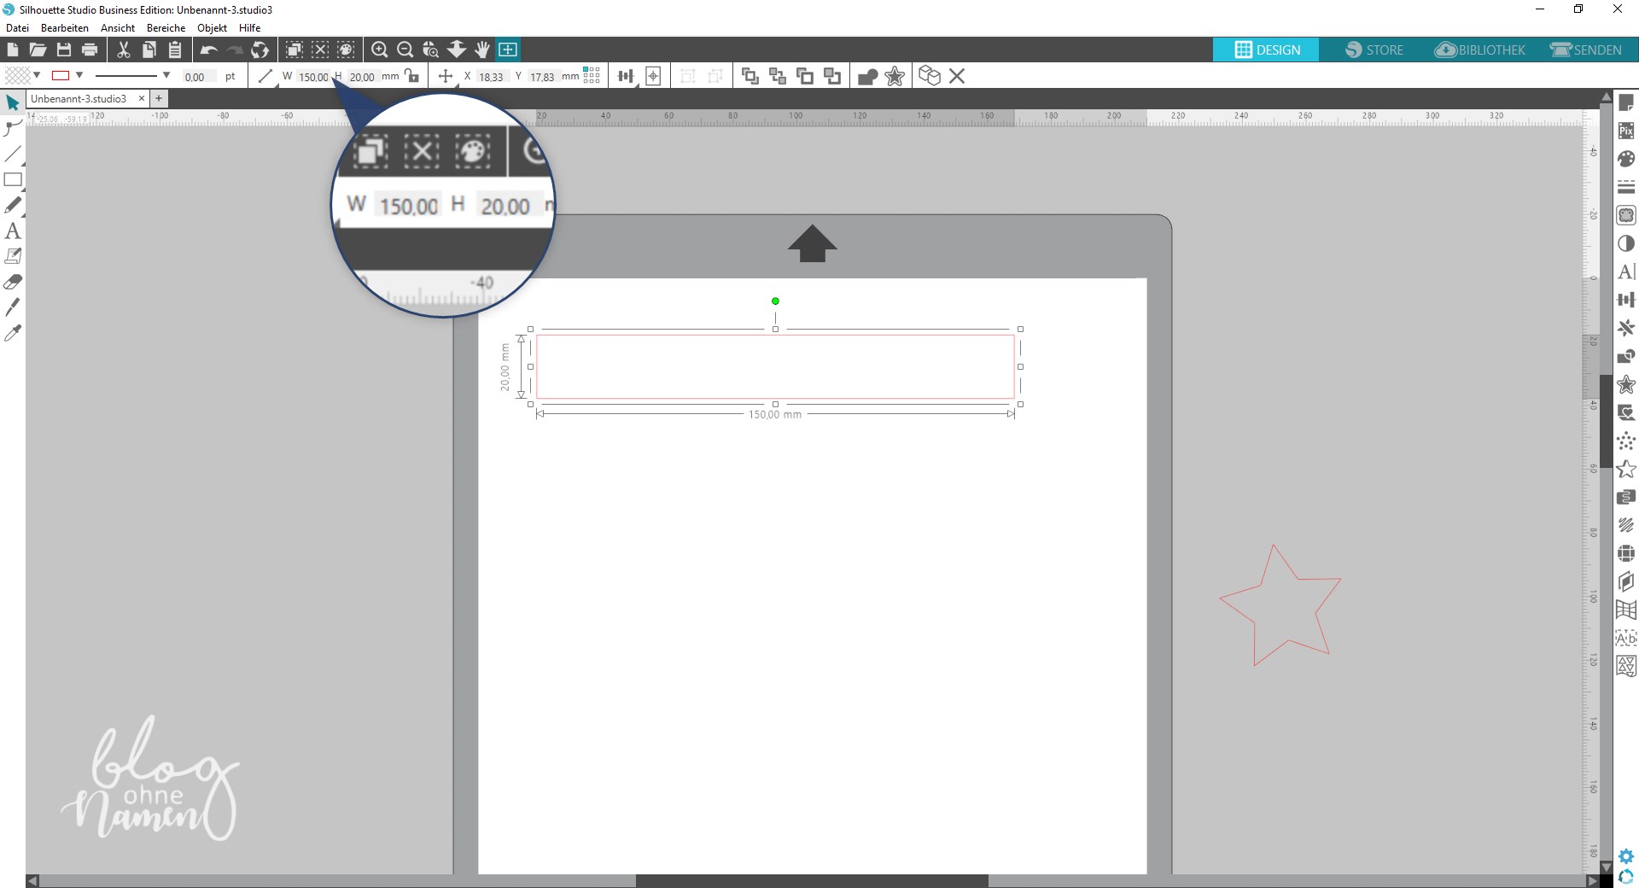Choose a reference point in the anchor grid
Screen dimensions: 1639x888
pos(592,76)
